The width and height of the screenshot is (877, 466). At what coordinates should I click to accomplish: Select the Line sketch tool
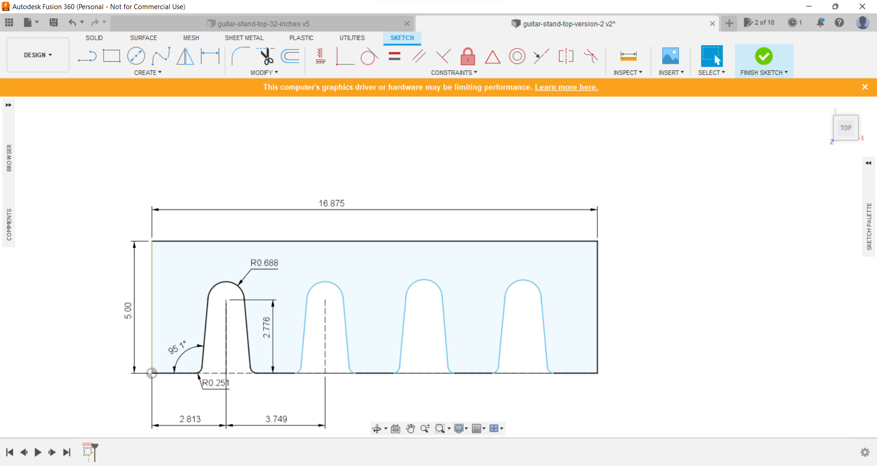[87, 56]
